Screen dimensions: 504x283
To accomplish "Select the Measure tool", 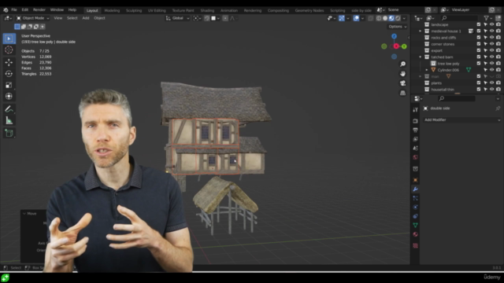I will pyautogui.click(x=9, y=120).
